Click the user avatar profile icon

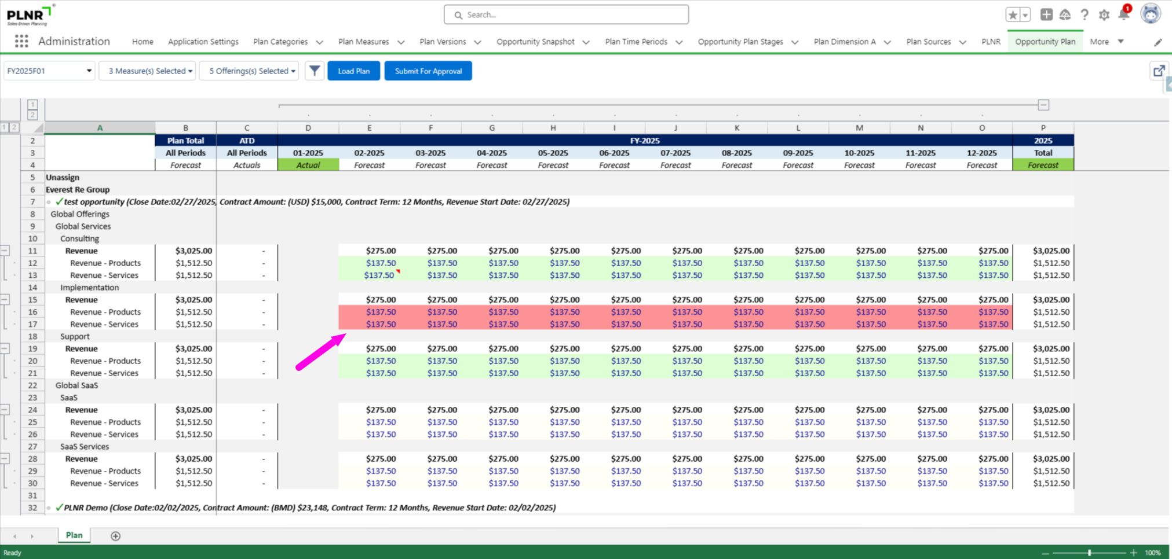(1150, 14)
